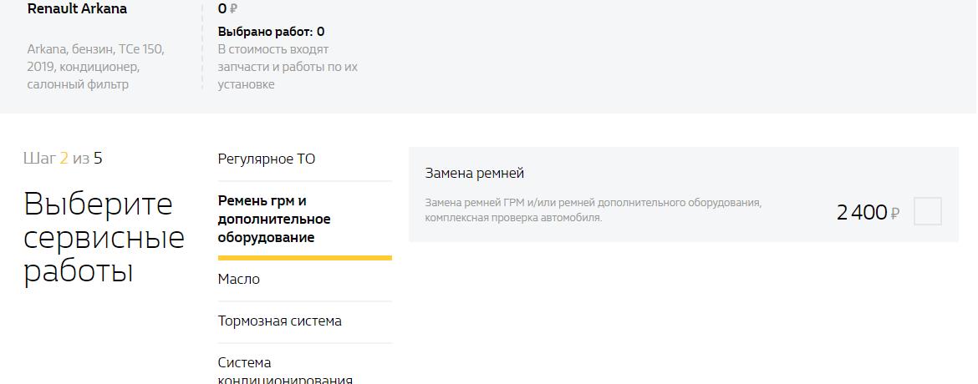Go to Система кондиционирования tab

point(284,371)
